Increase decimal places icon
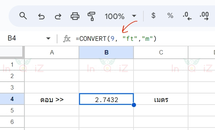Screen dimensions: 215x130 [x=204, y=16]
